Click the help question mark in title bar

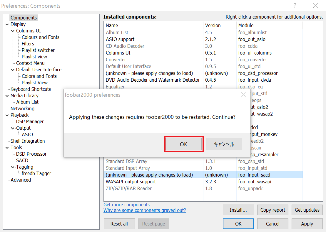pos(295,6)
